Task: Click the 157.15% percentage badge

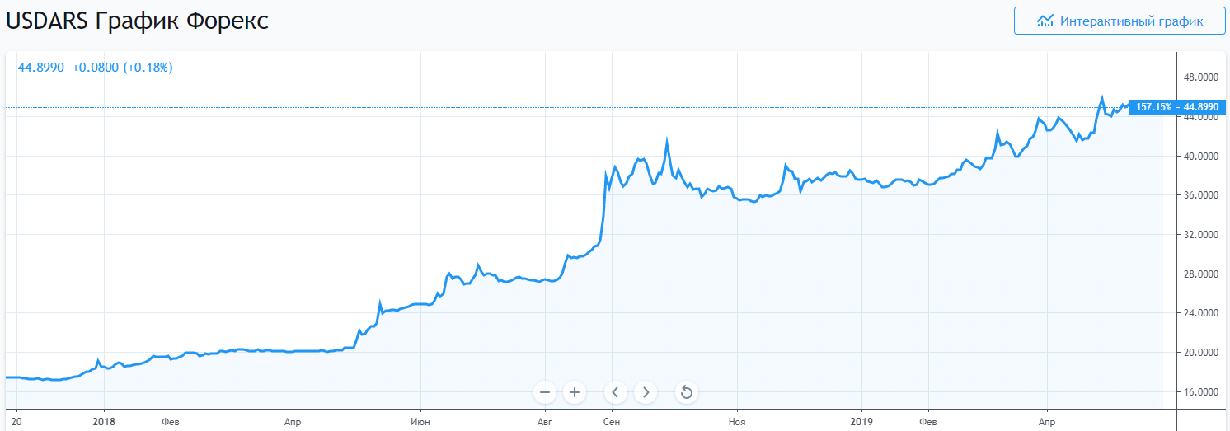Action: click(x=1153, y=107)
